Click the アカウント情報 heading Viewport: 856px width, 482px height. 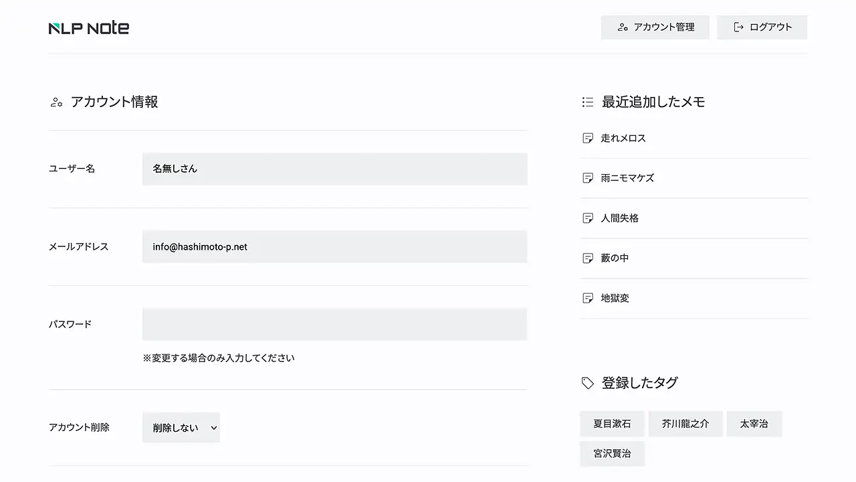(114, 102)
